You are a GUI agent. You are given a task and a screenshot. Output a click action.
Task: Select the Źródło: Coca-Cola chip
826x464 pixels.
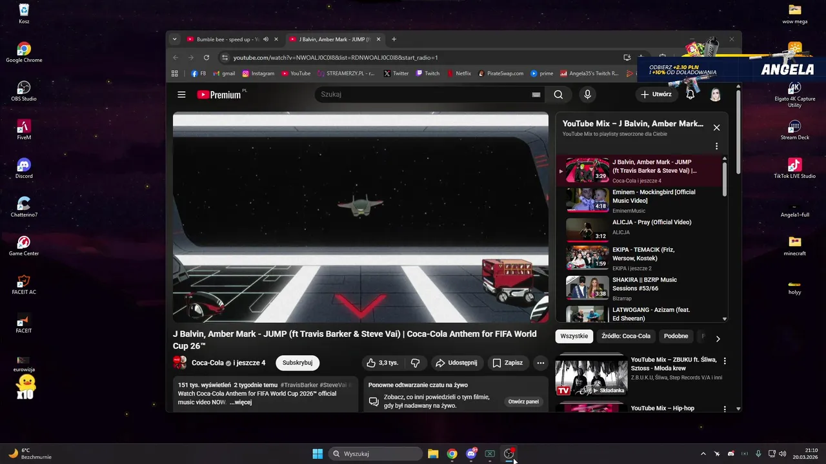tap(626, 336)
